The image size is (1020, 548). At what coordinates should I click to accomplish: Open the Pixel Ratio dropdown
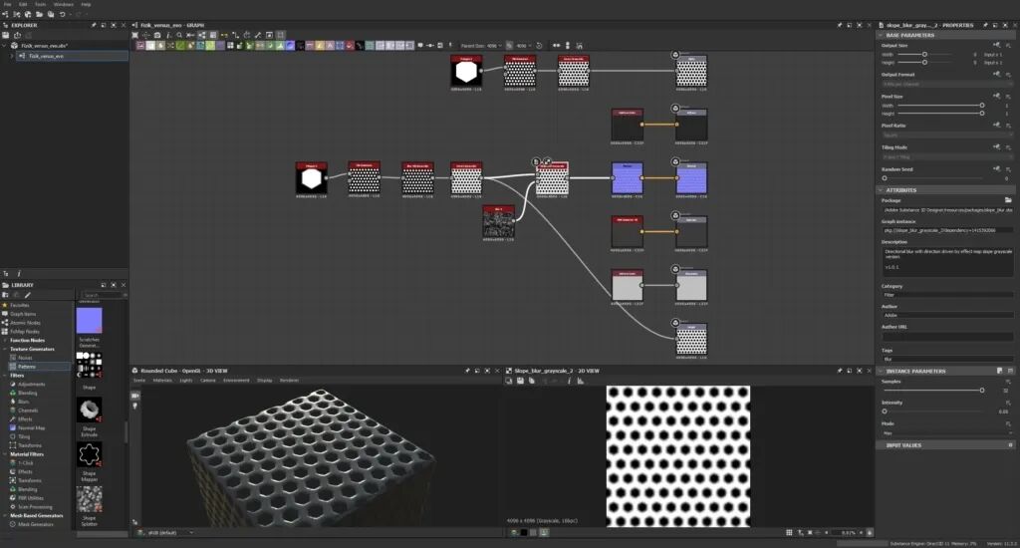(946, 136)
